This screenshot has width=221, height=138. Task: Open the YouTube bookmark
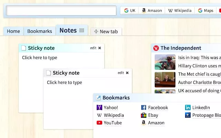(113, 123)
